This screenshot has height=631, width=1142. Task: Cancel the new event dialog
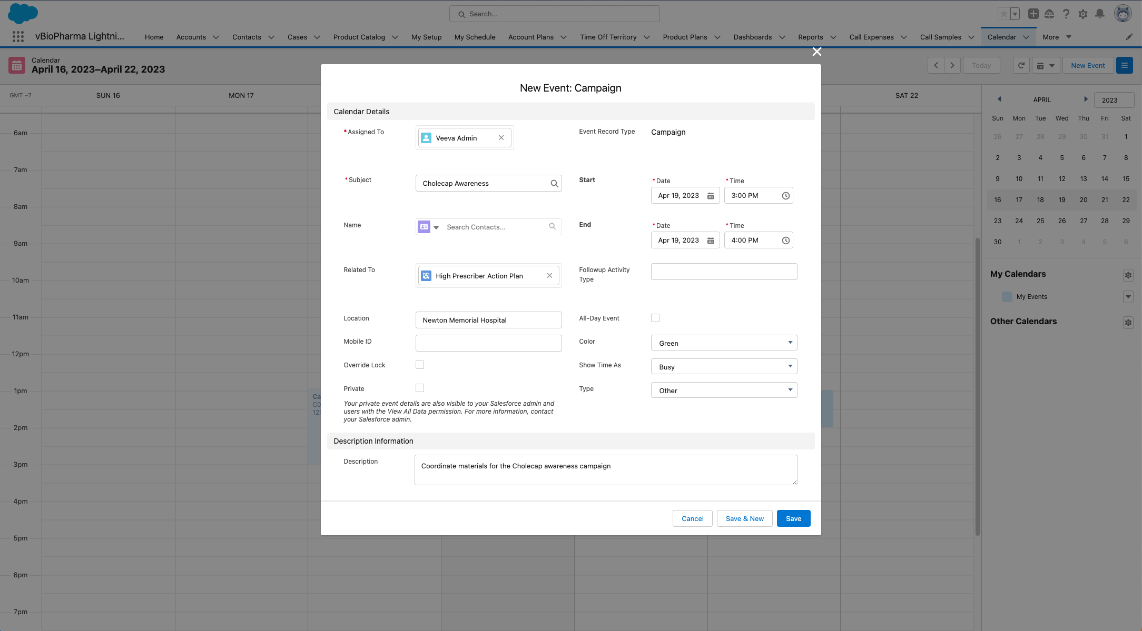692,518
